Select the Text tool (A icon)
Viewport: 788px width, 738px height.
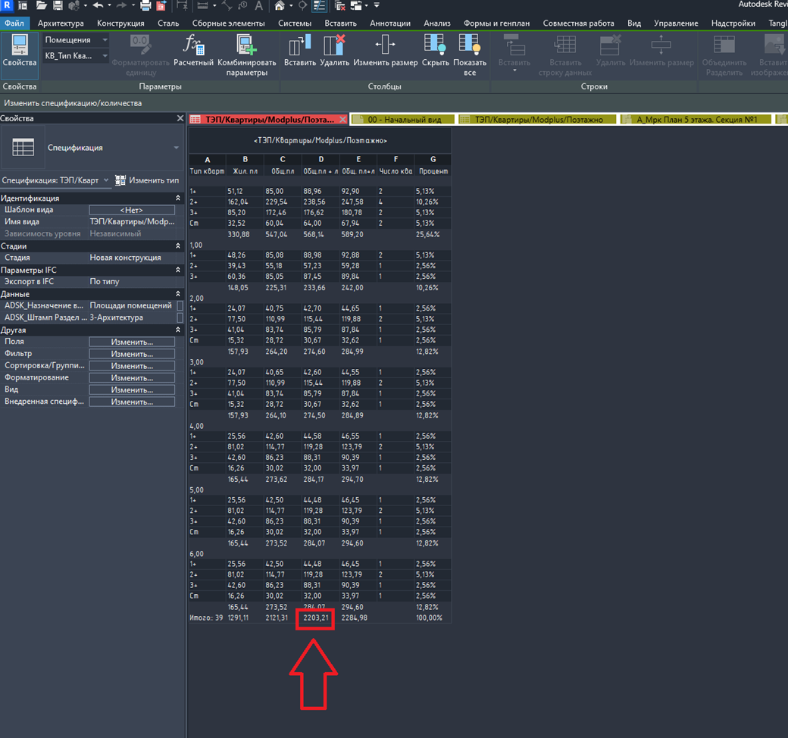pyautogui.click(x=258, y=6)
